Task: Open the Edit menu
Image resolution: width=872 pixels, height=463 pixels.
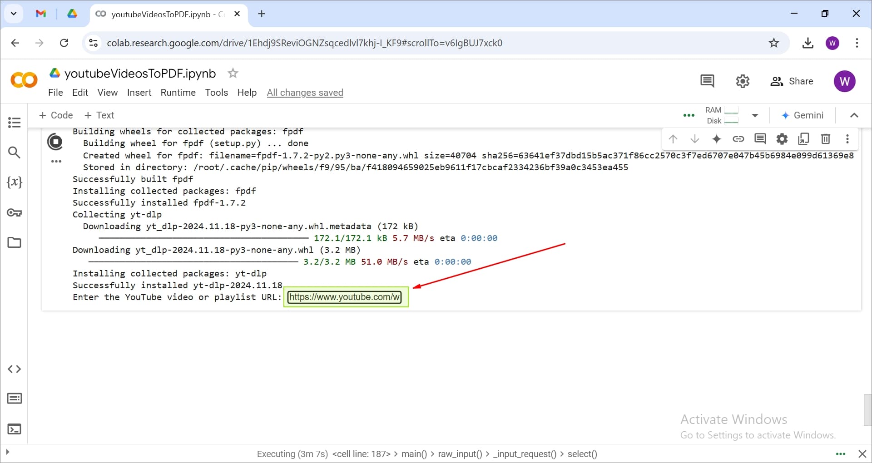Action: coord(80,93)
